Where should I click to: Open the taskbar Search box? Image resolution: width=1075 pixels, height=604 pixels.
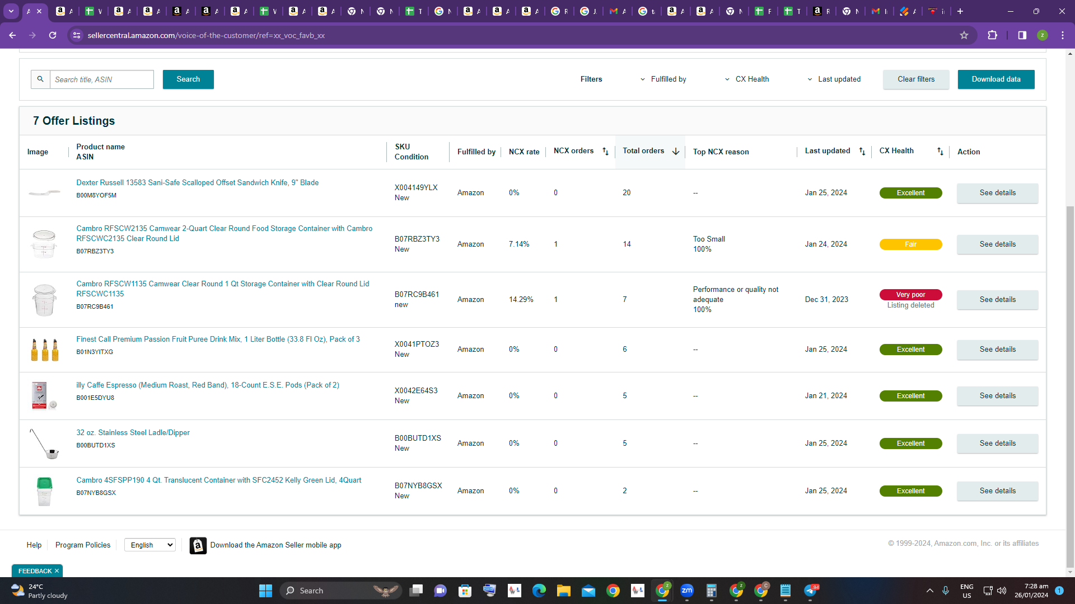coord(340,591)
